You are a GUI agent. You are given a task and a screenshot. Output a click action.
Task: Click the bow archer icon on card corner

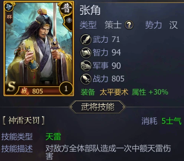(x=9, y=7)
